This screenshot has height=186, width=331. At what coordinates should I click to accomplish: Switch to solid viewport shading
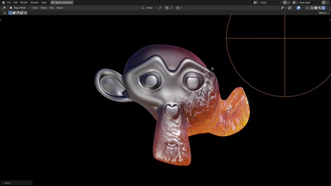316,8
